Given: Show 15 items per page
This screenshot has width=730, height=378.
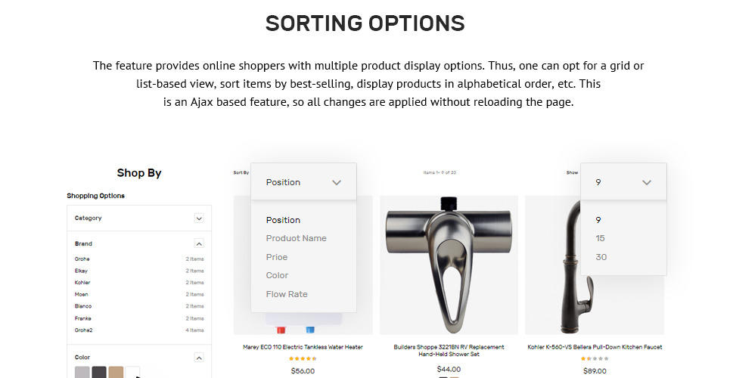Looking at the screenshot, I should click(x=601, y=238).
